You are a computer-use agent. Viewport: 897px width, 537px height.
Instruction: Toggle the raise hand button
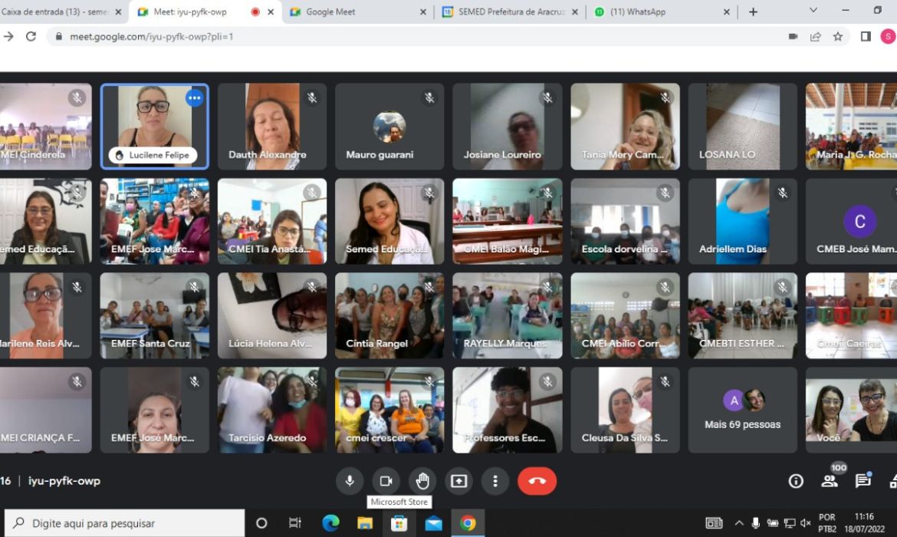422,481
